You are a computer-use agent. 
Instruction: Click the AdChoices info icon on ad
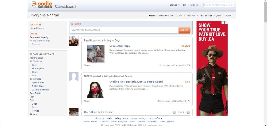tap(223, 22)
